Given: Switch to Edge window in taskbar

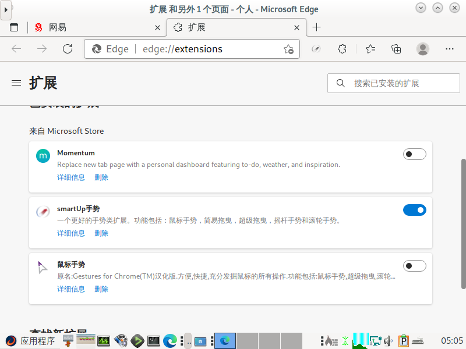Looking at the screenshot, I should 225,341.
